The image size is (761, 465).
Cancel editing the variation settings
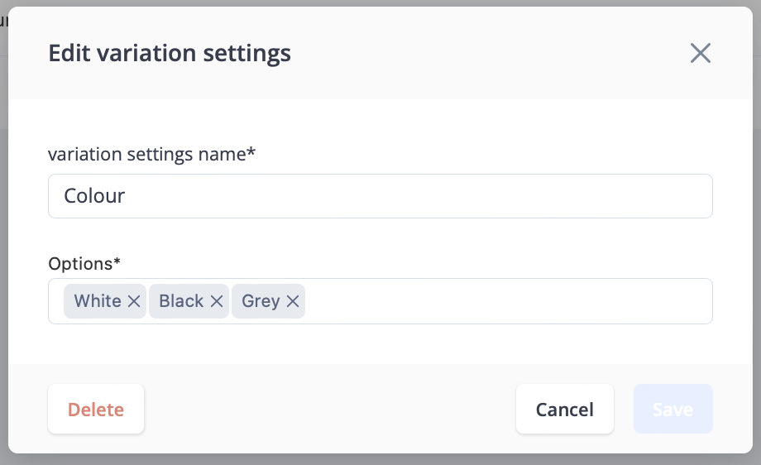click(x=564, y=410)
